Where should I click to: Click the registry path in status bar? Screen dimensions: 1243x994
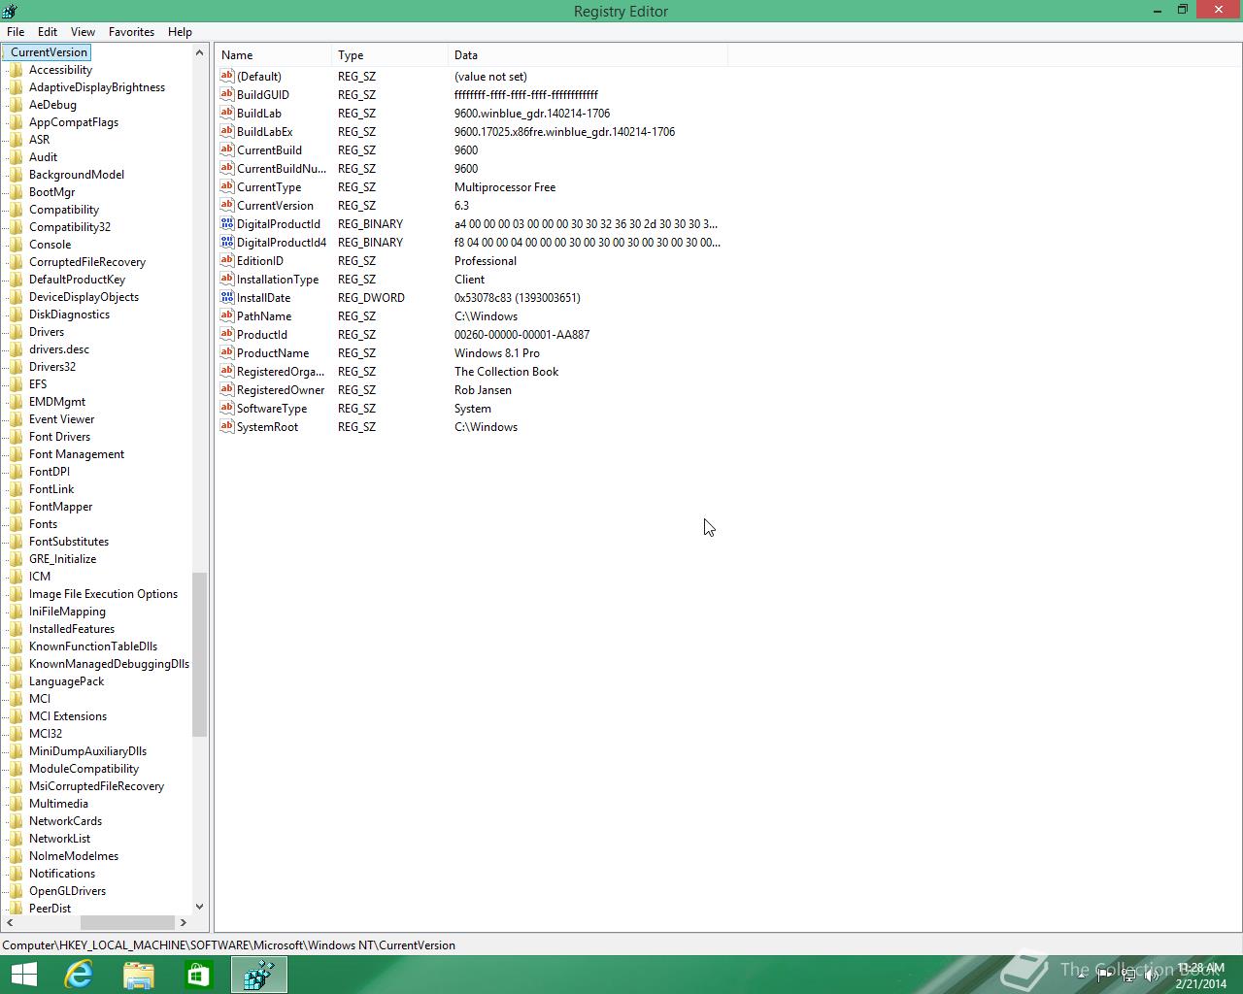[228, 944]
